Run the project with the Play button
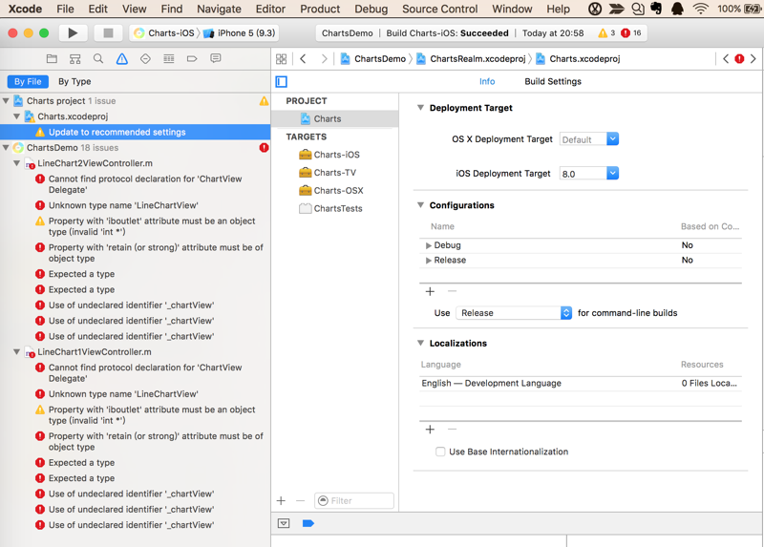Screen dimensions: 764x547 pyautogui.click(x=73, y=32)
